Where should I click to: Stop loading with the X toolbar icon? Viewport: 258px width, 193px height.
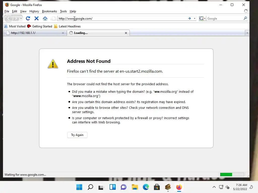(x=36, y=18)
